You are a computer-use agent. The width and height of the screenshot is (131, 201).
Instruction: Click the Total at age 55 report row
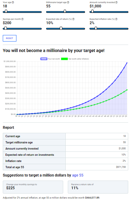(66, 167)
